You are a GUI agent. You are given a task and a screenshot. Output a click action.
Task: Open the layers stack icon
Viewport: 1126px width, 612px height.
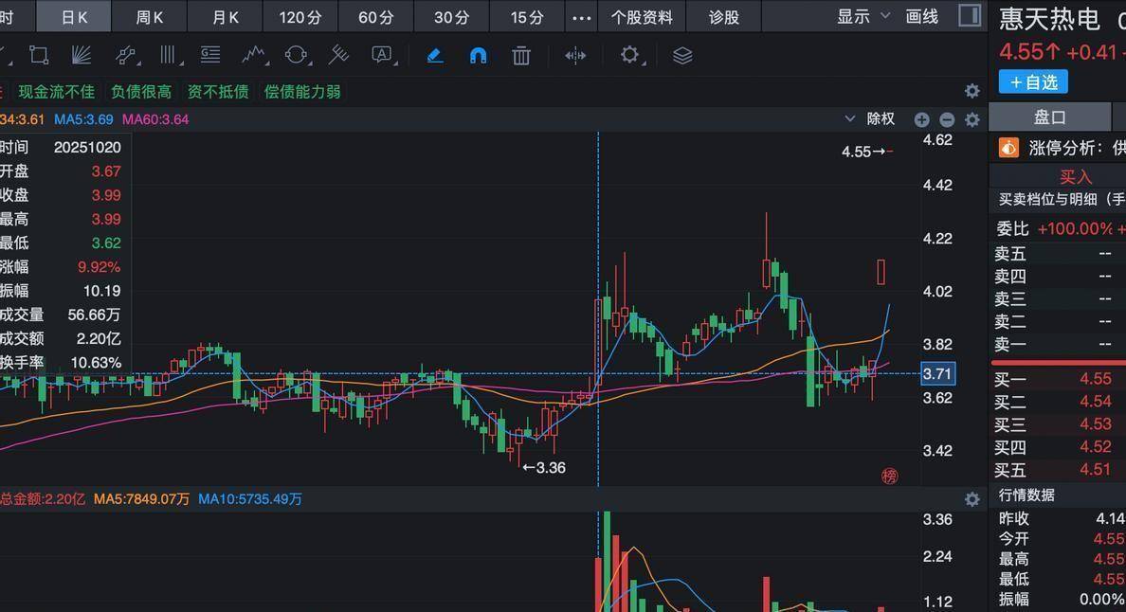coord(682,55)
